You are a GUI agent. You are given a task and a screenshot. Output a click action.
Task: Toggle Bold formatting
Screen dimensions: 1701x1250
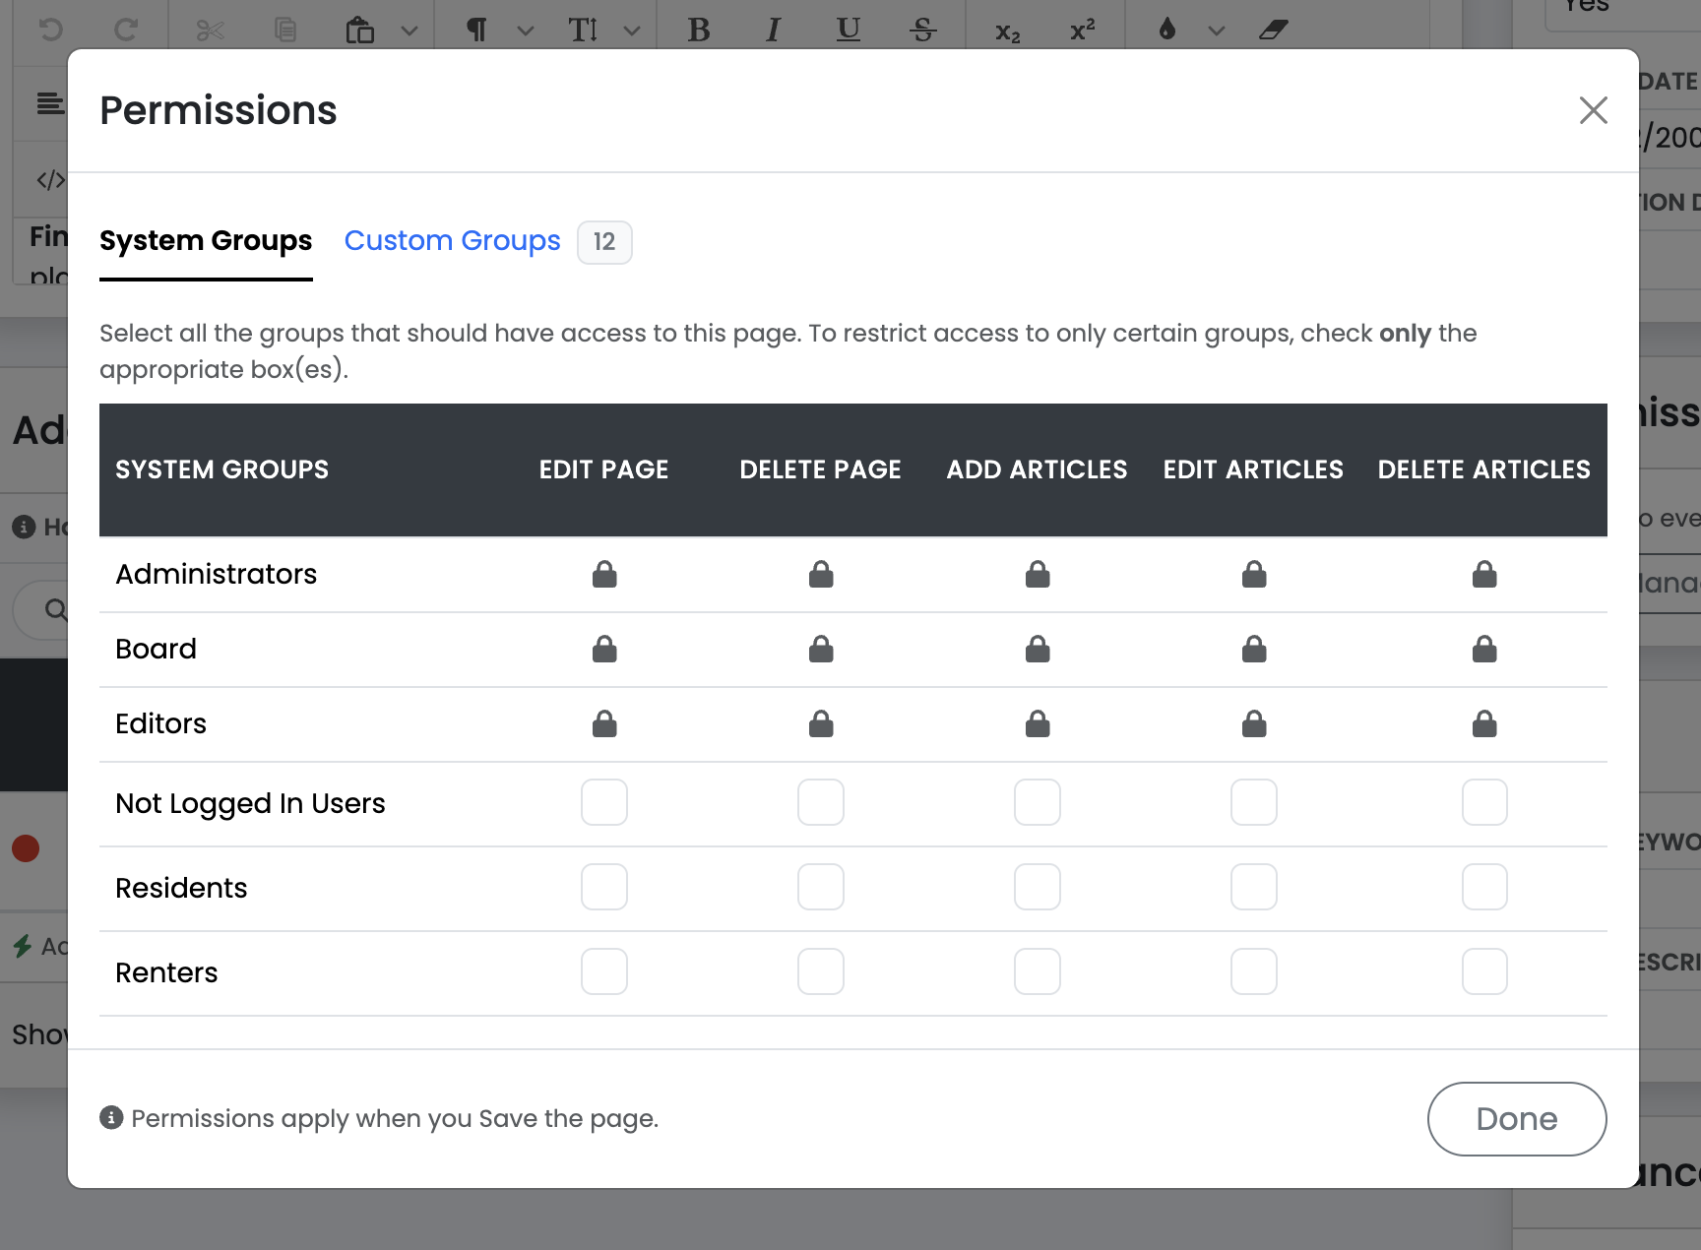click(699, 30)
